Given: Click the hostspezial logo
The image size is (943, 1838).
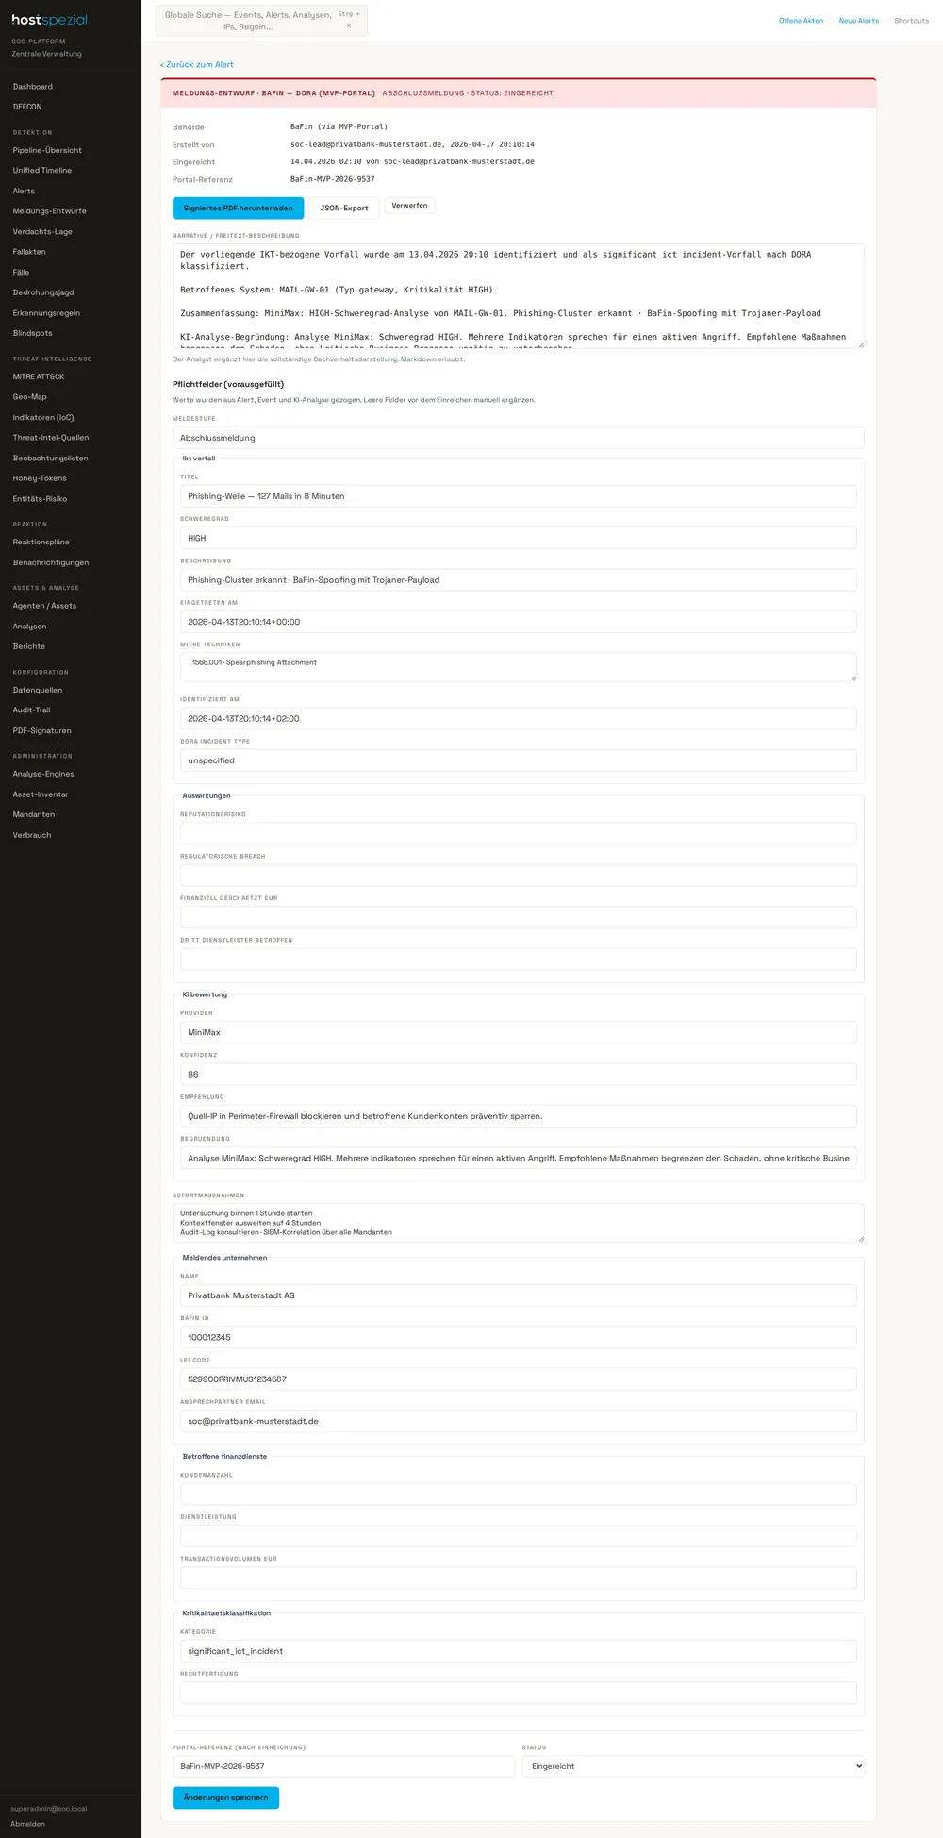Looking at the screenshot, I should [49, 20].
